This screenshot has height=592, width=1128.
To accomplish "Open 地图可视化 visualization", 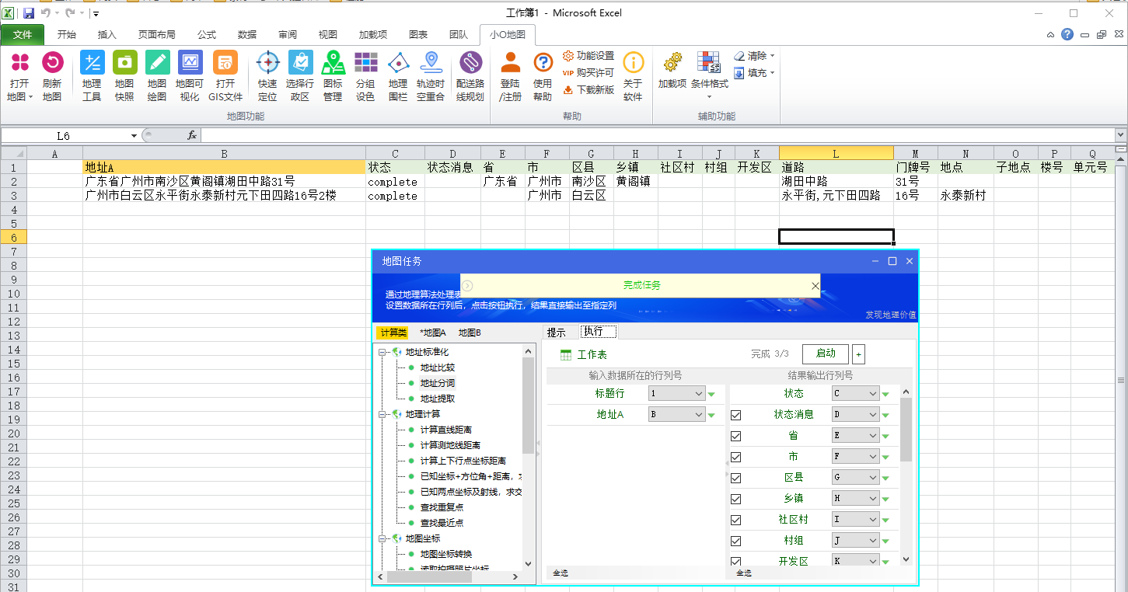I will pos(190,77).
